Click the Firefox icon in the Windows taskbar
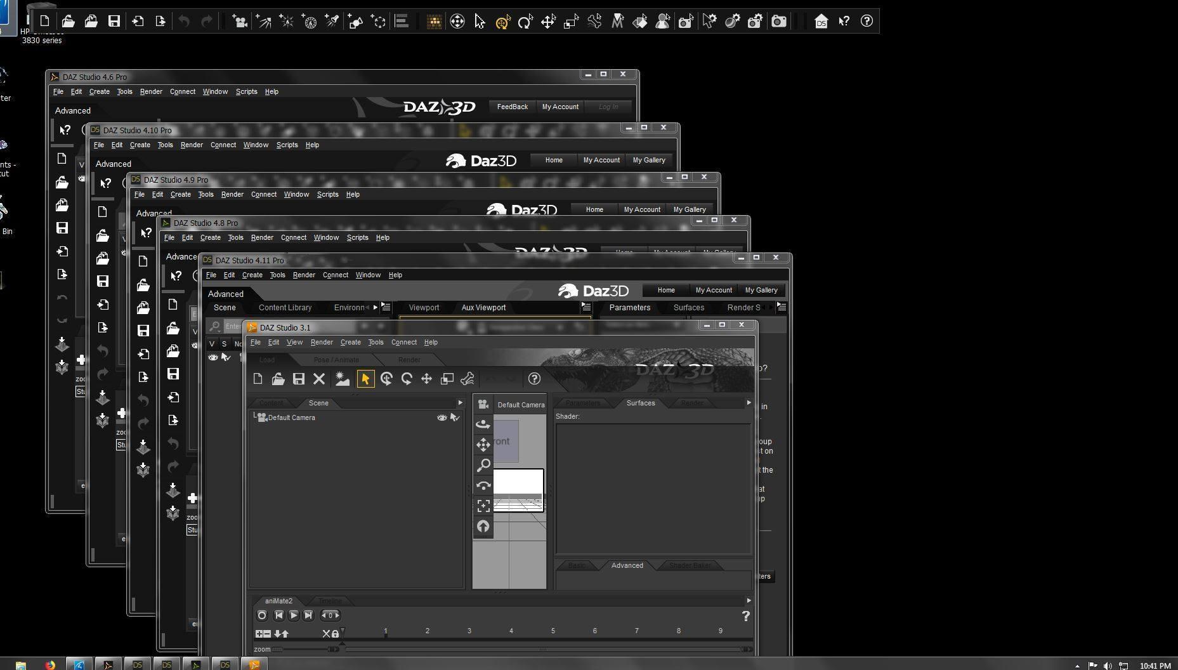Screen dimensions: 1178x670 coord(49,664)
